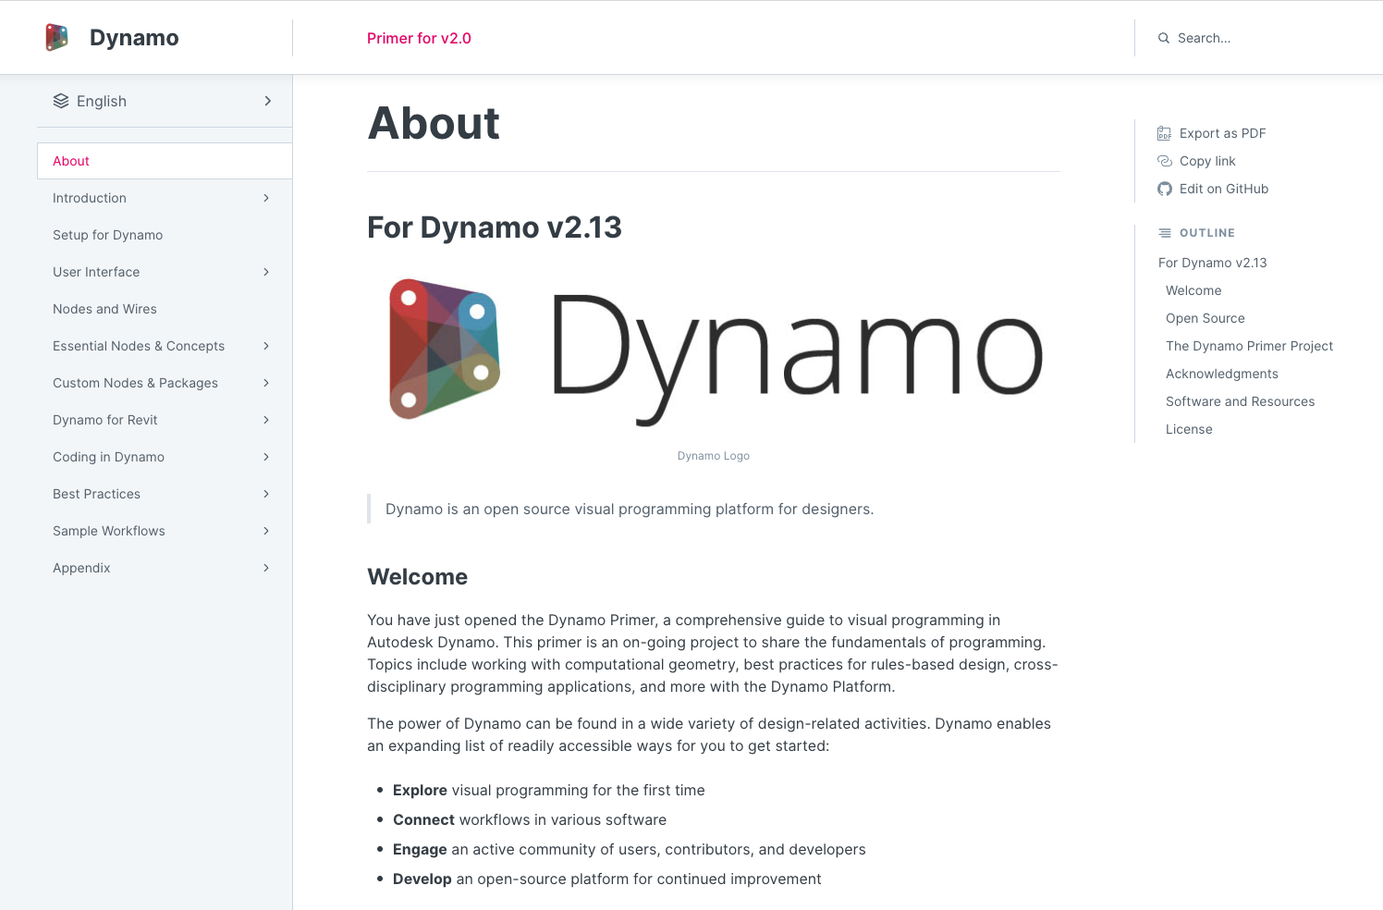The image size is (1383, 910).
Task: Open the Primer for v2.0 tab
Action: [419, 38]
